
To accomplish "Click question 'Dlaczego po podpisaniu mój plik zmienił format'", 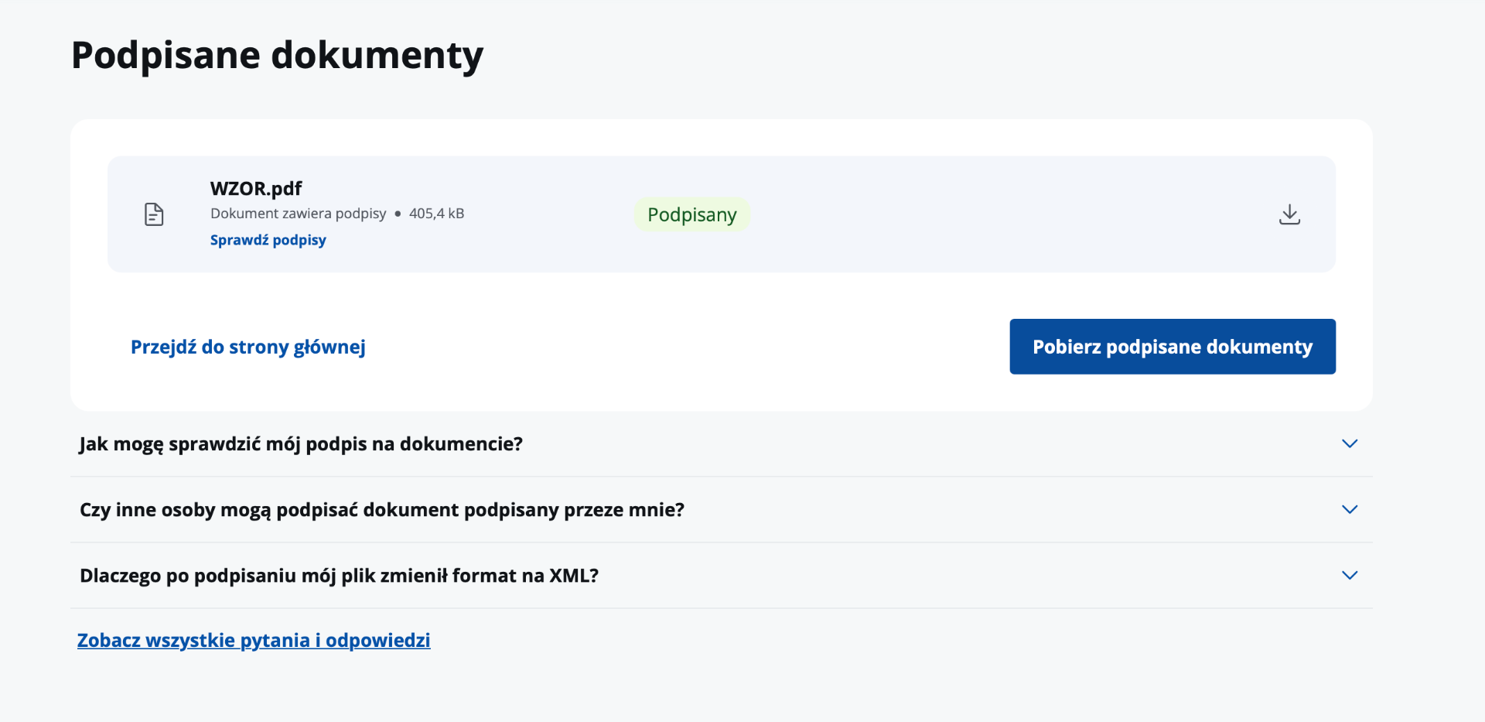I will click(339, 576).
